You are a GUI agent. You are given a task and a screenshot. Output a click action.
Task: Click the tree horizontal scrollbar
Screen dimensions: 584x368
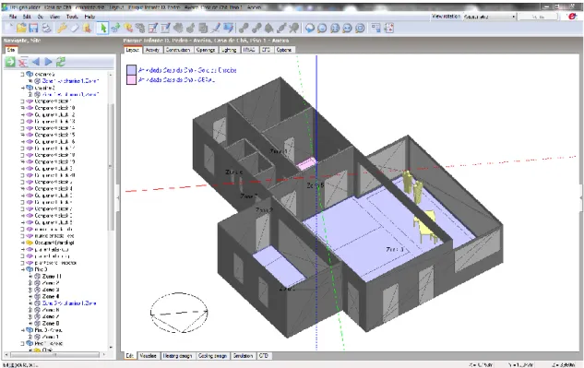pos(54,355)
